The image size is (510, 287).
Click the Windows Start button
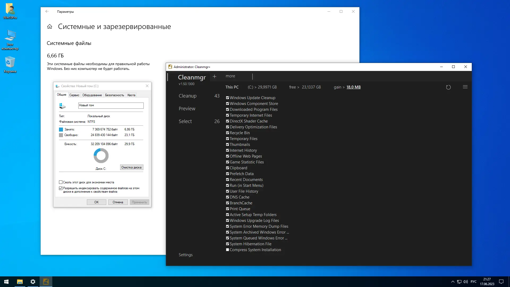[6, 282]
